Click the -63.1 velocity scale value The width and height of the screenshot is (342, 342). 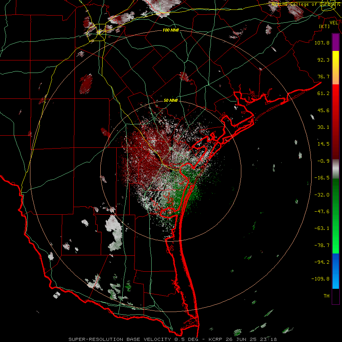tap(322, 228)
